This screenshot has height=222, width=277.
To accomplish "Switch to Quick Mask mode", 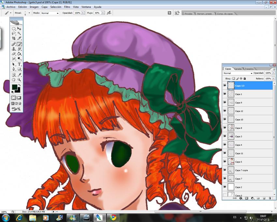I will click(x=19, y=98).
